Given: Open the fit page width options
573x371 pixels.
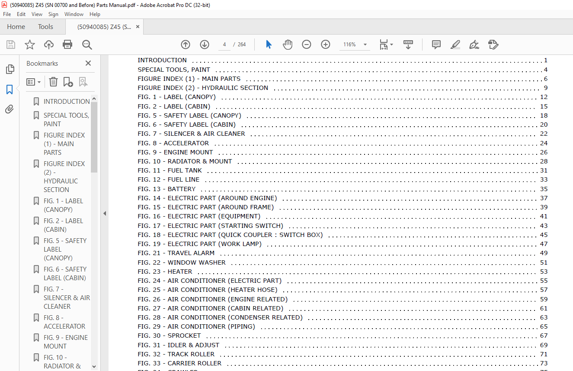Looking at the screenshot, I should [x=386, y=45].
